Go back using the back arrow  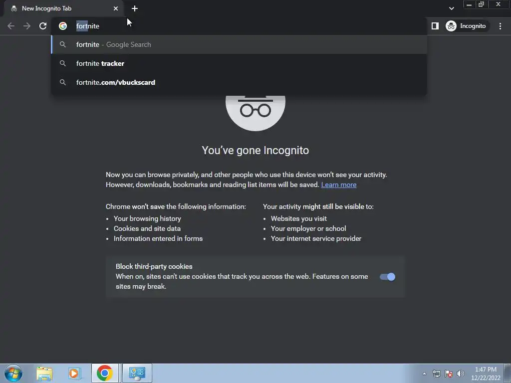(x=11, y=26)
